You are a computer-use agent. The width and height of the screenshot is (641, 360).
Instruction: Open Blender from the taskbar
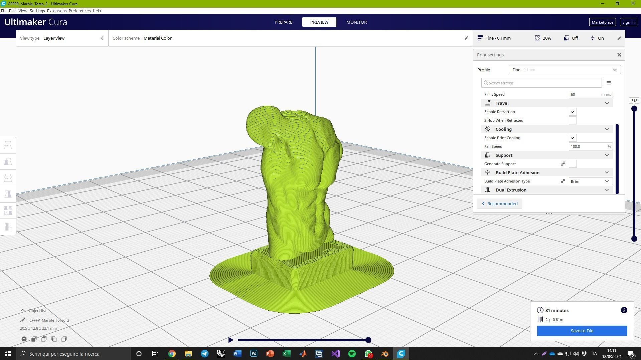[x=385, y=354]
